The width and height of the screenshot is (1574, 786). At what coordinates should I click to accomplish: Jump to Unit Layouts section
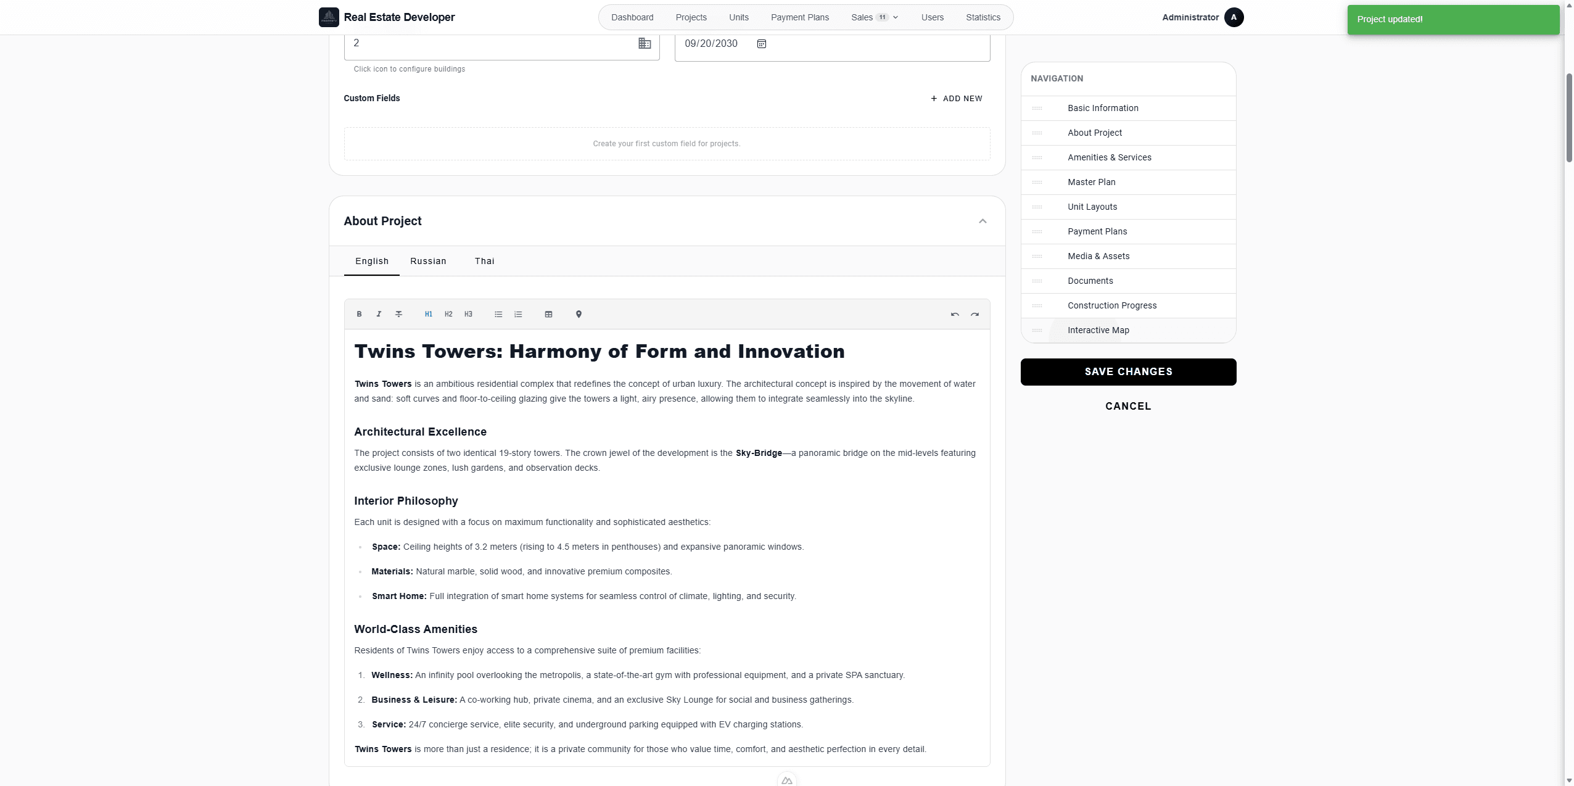tap(1128, 207)
